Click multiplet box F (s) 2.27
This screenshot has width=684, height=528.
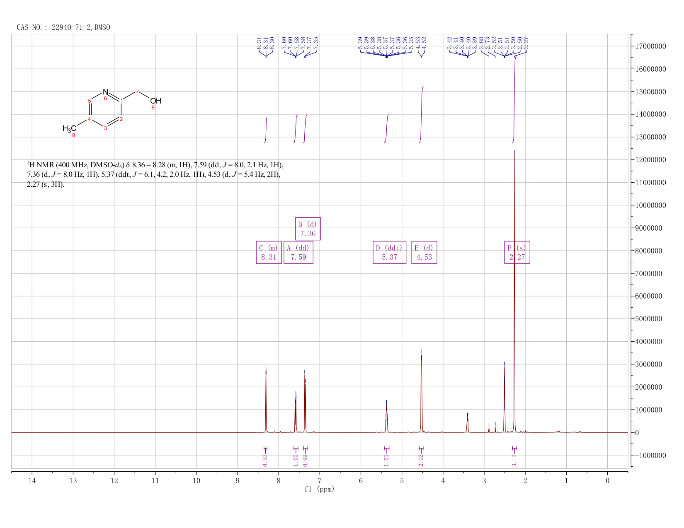point(517,252)
